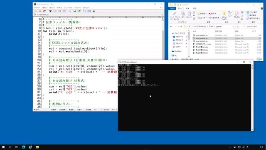The width and height of the screenshot is (266, 150).
Task: Click the scissors Cut icon in Hidemaru toolbar
Action: (59, 11)
